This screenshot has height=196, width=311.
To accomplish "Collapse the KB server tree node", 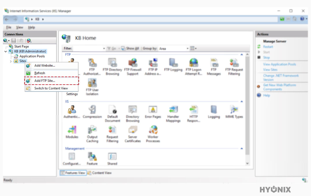I will tap(5, 52).
